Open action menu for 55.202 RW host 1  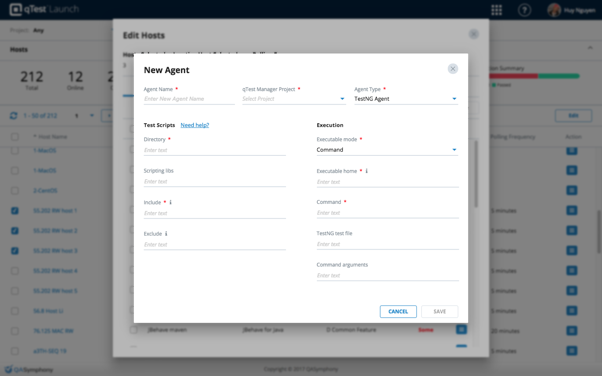(572, 210)
